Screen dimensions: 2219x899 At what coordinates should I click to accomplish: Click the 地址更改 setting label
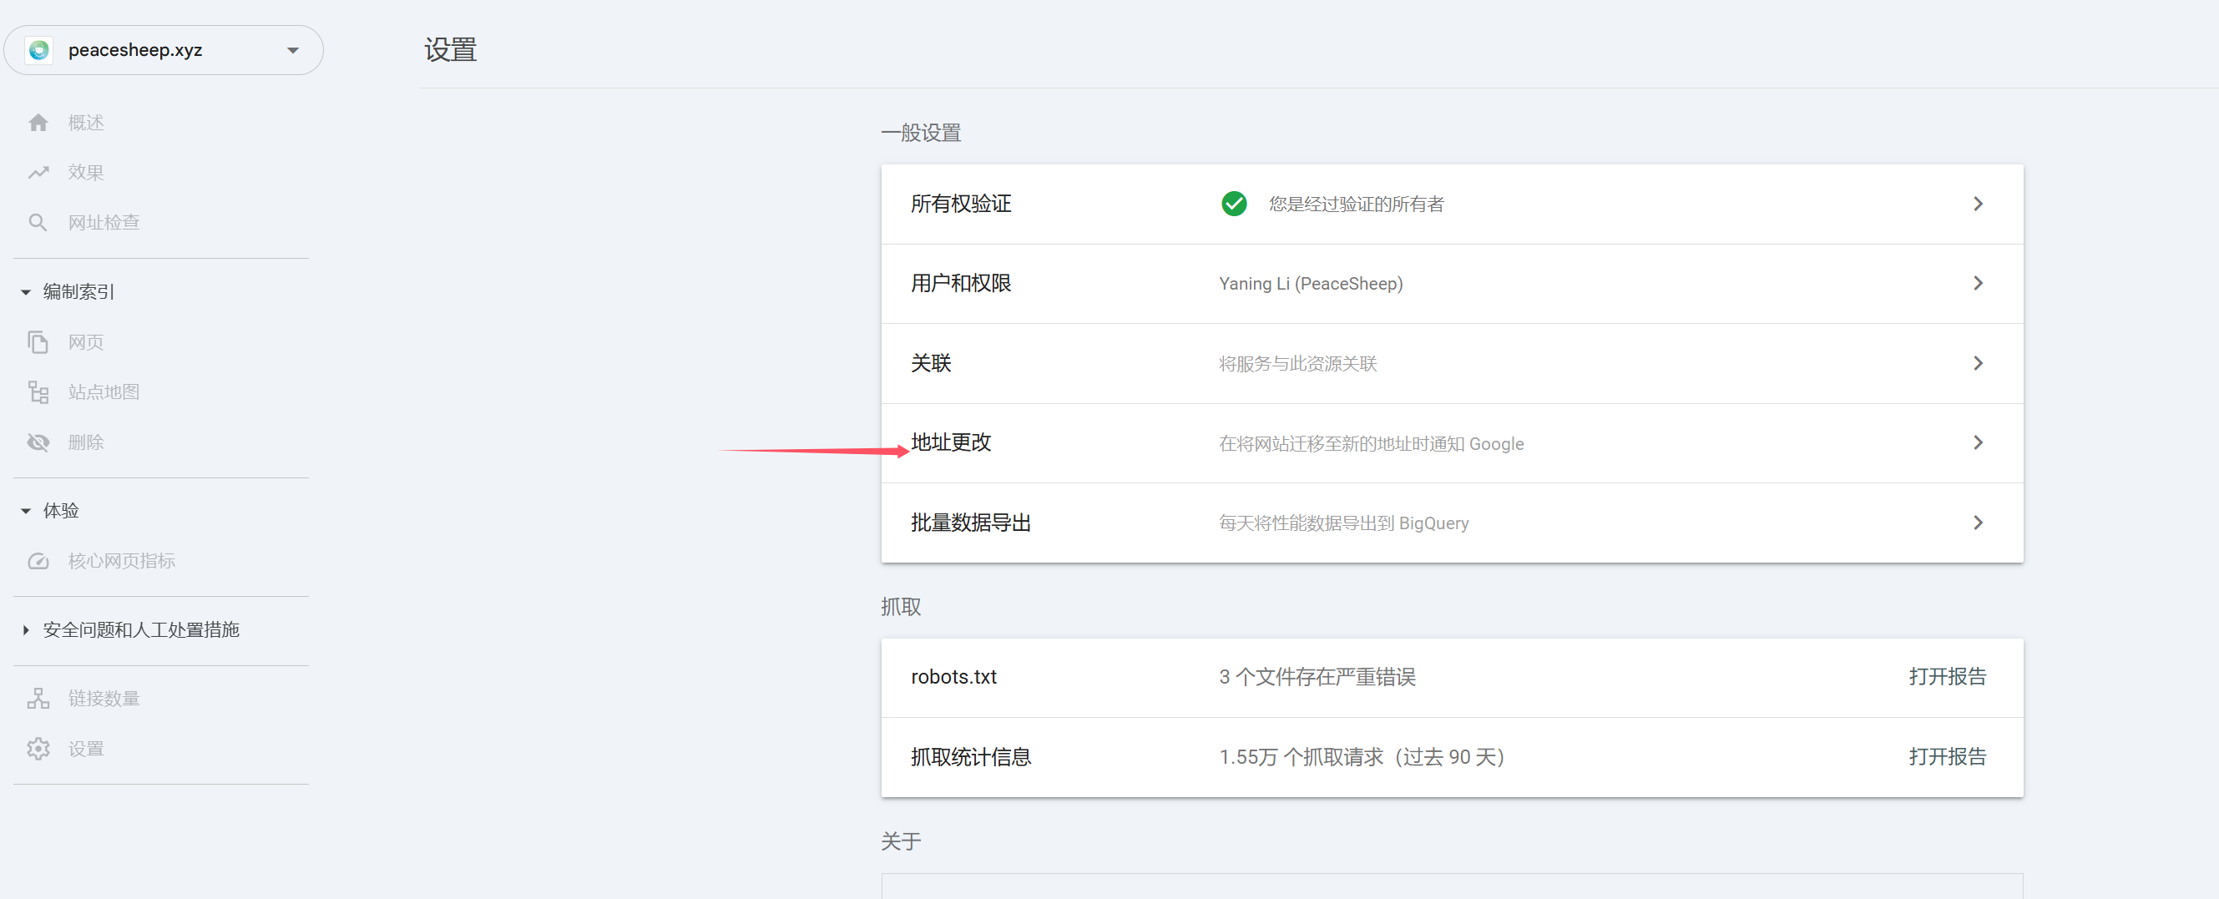point(951,442)
